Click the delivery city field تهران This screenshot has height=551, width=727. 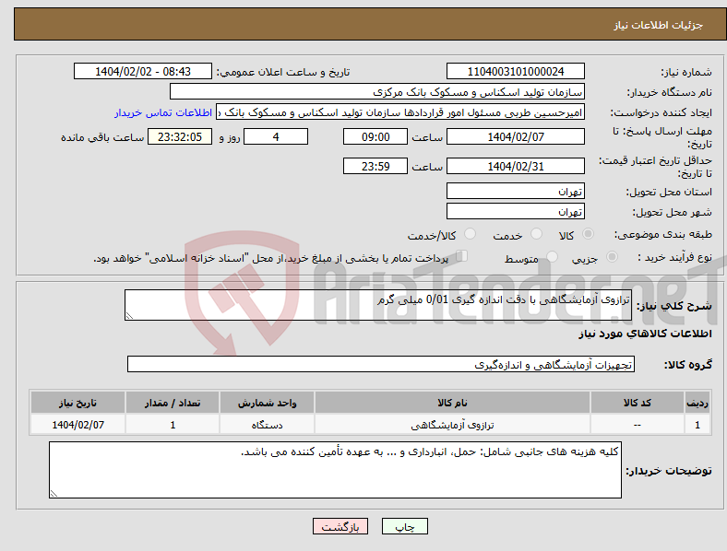[515, 211]
